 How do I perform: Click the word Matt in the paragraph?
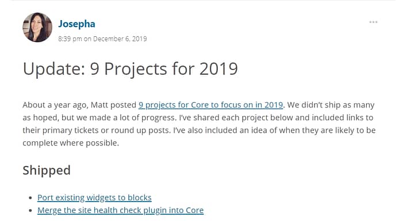(x=99, y=105)
